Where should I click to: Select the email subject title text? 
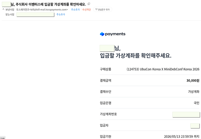click(48, 4)
